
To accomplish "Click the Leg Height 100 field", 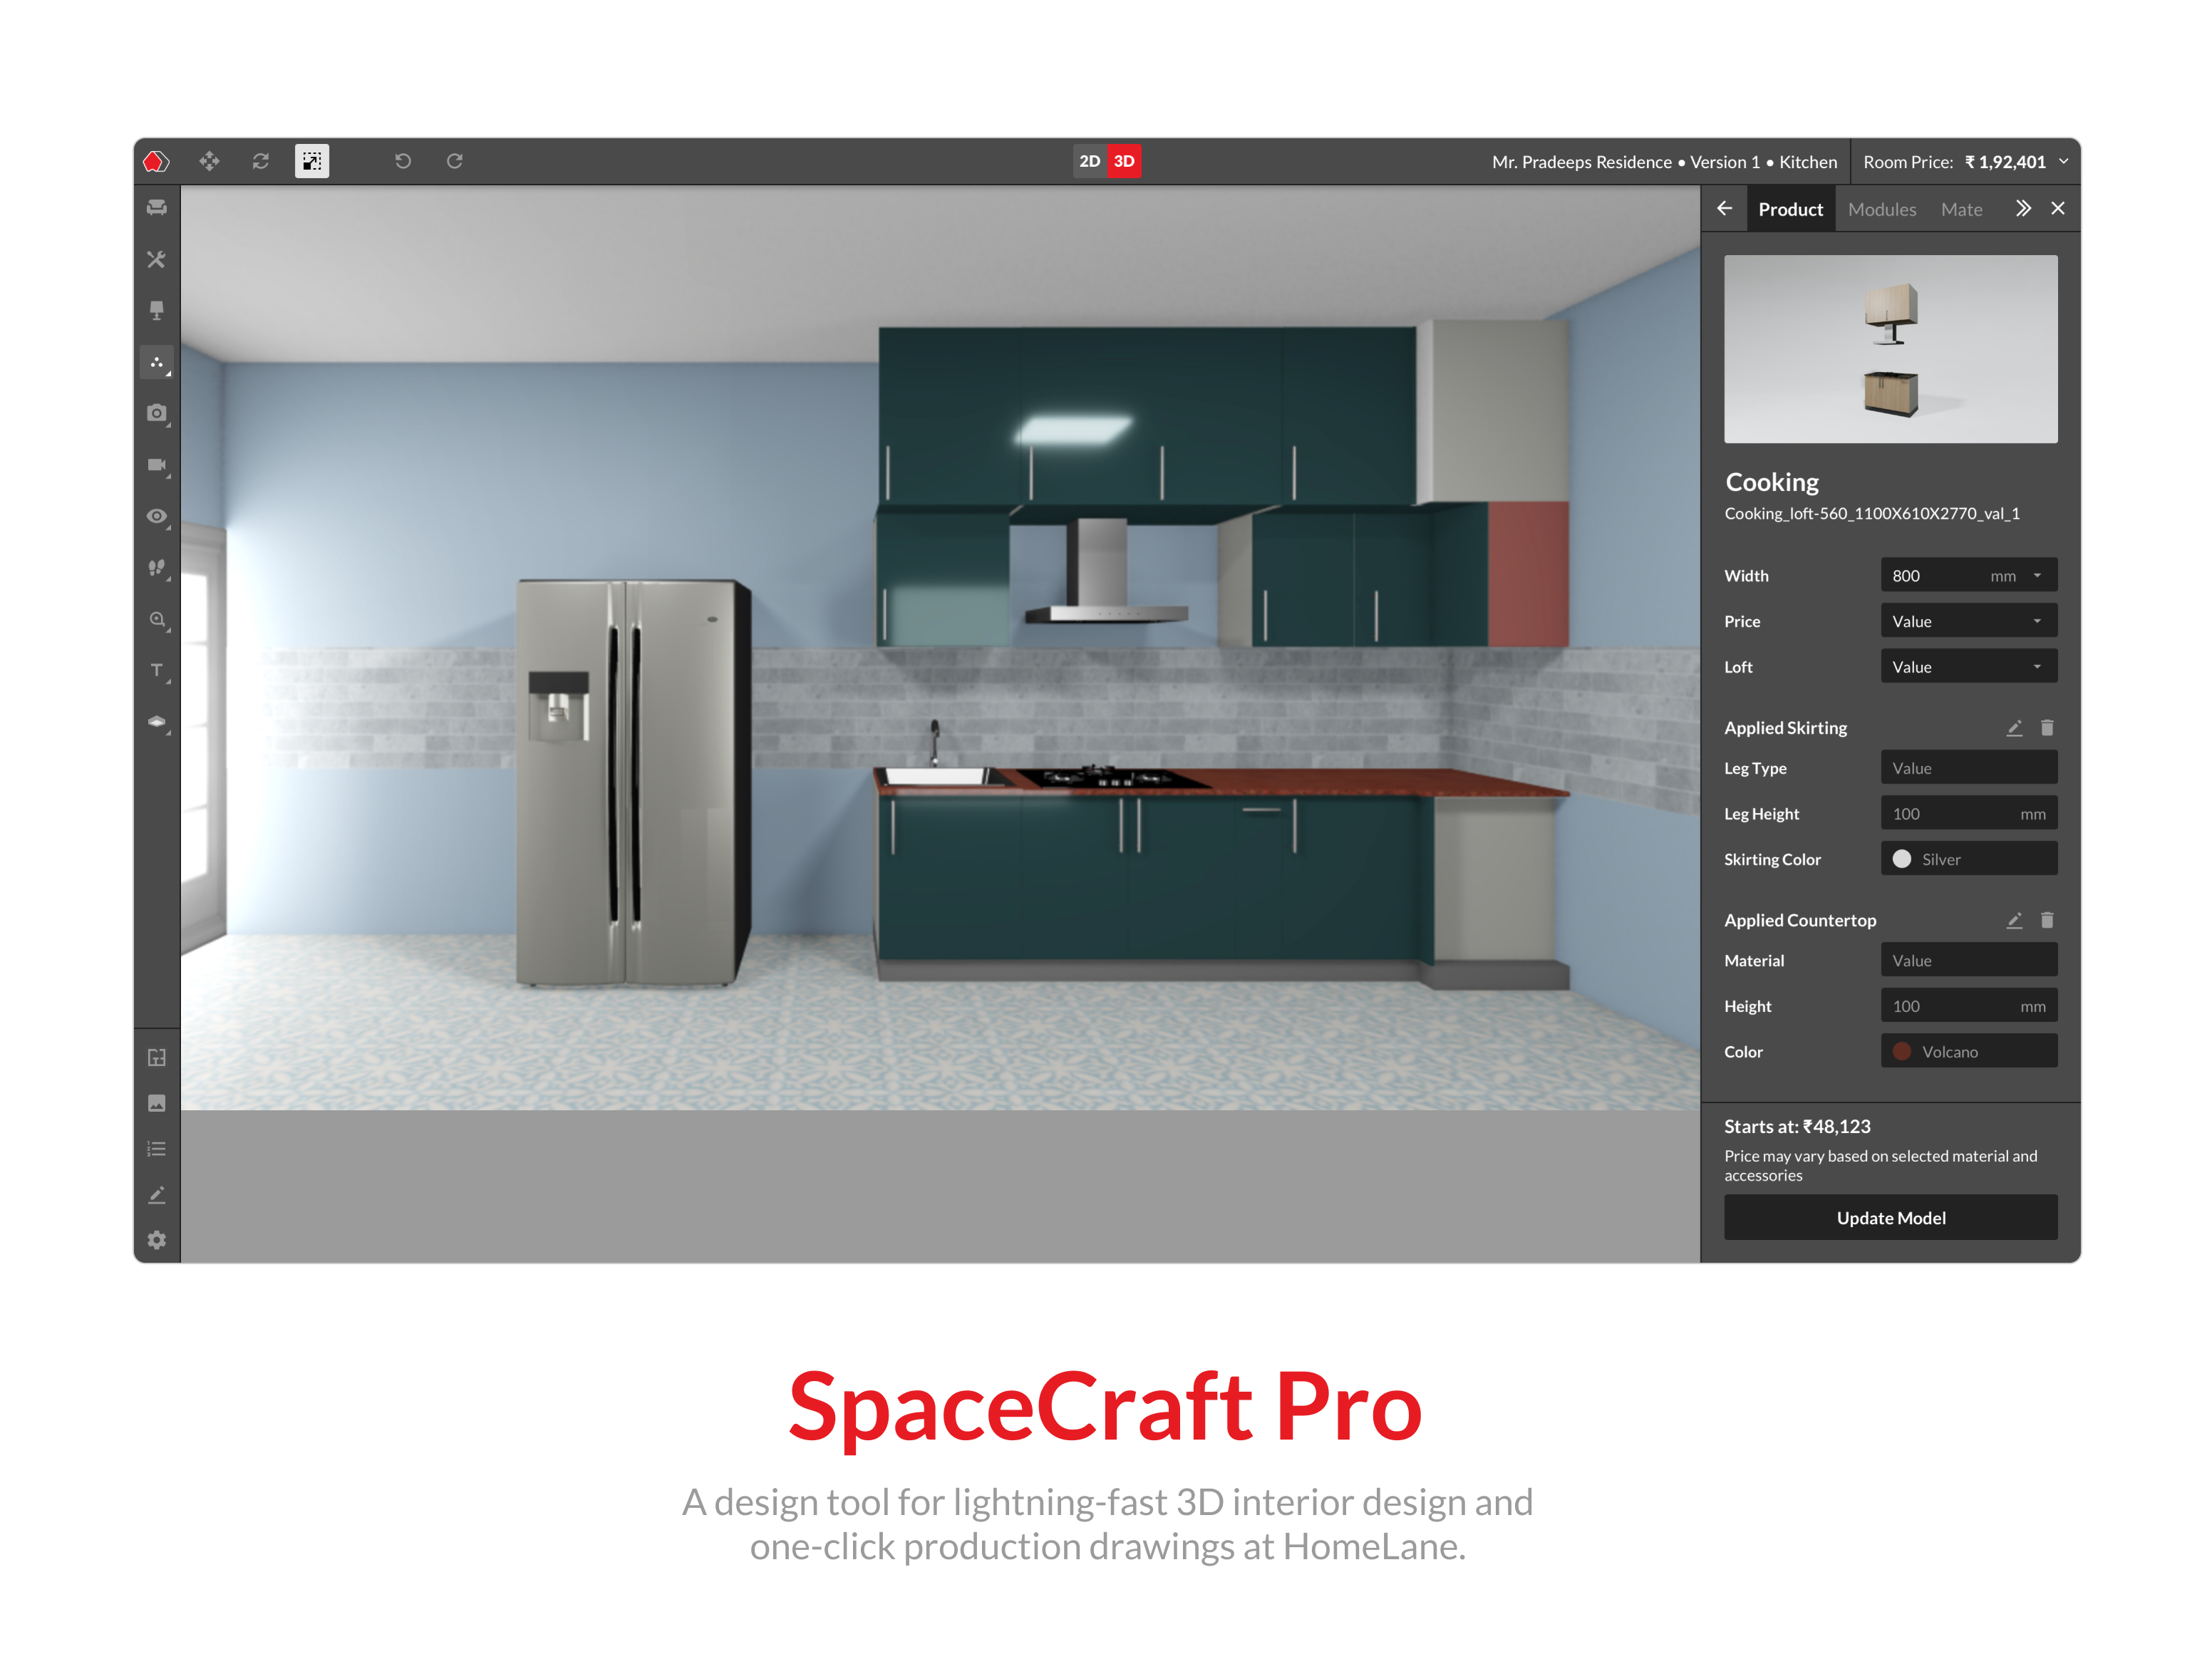I will coord(1969,814).
